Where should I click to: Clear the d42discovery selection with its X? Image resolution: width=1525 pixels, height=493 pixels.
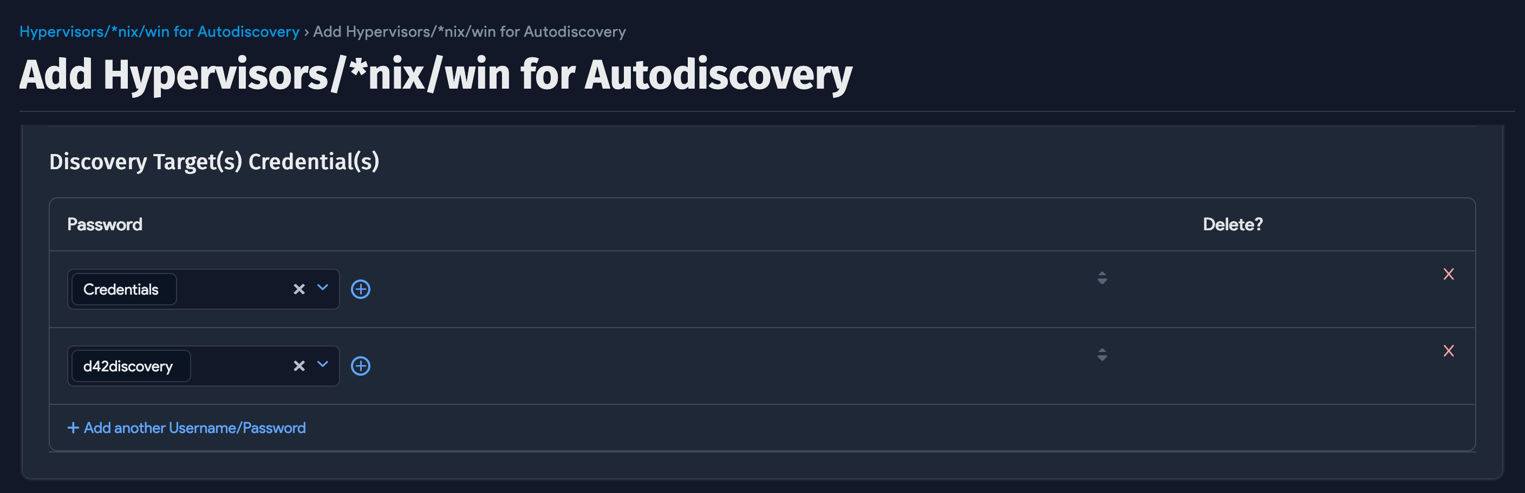[299, 366]
